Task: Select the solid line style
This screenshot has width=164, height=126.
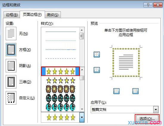Action: click(61, 32)
